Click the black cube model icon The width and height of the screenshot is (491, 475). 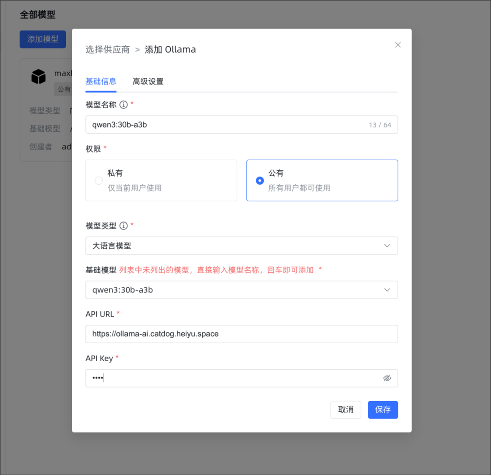click(x=39, y=76)
